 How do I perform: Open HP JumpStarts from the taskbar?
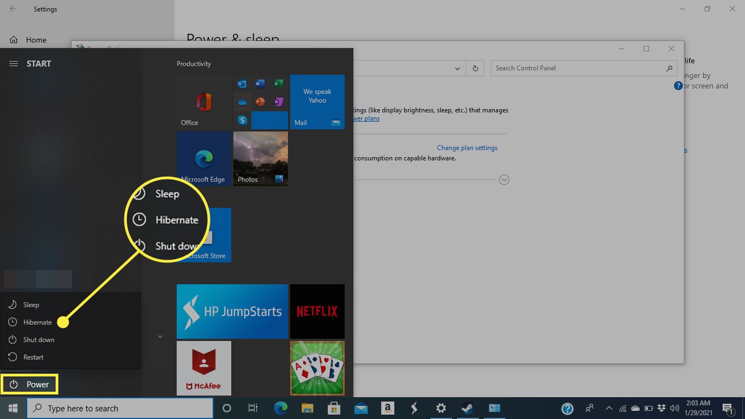pyautogui.click(x=414, y=408)
